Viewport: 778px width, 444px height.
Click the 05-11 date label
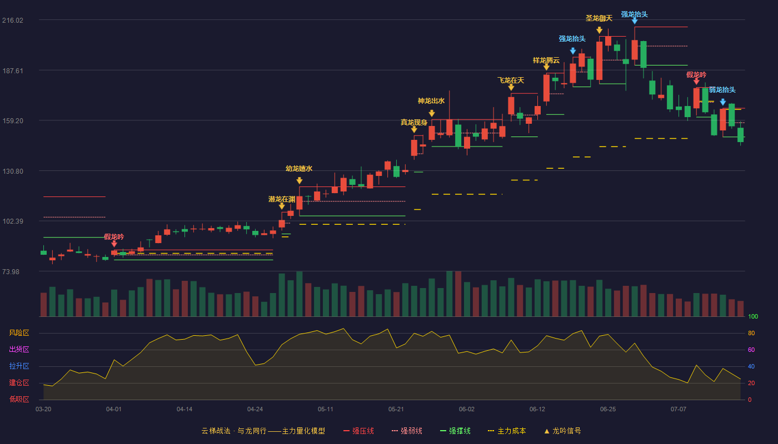[x=326, y=409]
